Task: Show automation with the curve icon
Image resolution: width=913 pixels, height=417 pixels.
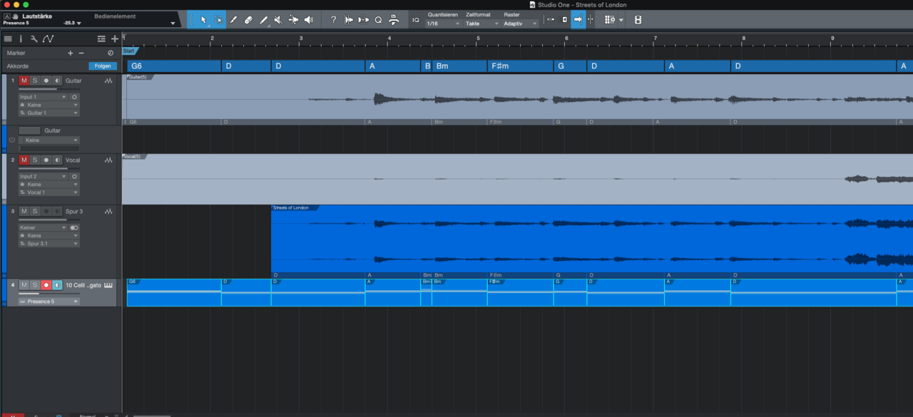Action: coord(48,39)
